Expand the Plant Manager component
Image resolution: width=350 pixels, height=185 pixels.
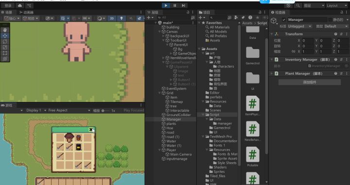[x=272, y=73]
